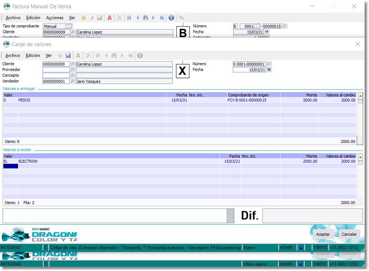
Task: Expand the invoice point-of-sale 0001 dropdown
Action: [x=257, y=27]
